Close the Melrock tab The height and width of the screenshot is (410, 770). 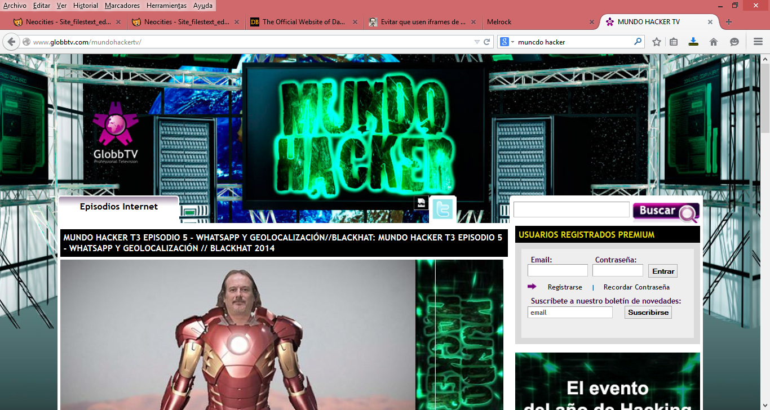point(592,22)
